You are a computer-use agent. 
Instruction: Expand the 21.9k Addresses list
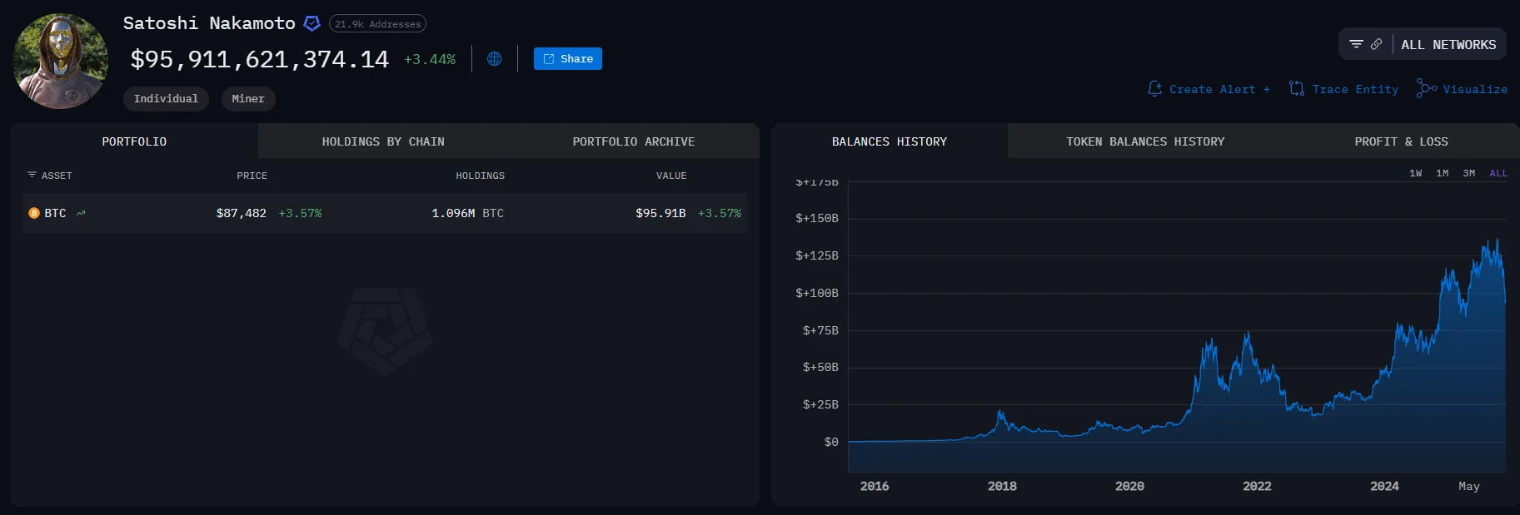point(377,24)
